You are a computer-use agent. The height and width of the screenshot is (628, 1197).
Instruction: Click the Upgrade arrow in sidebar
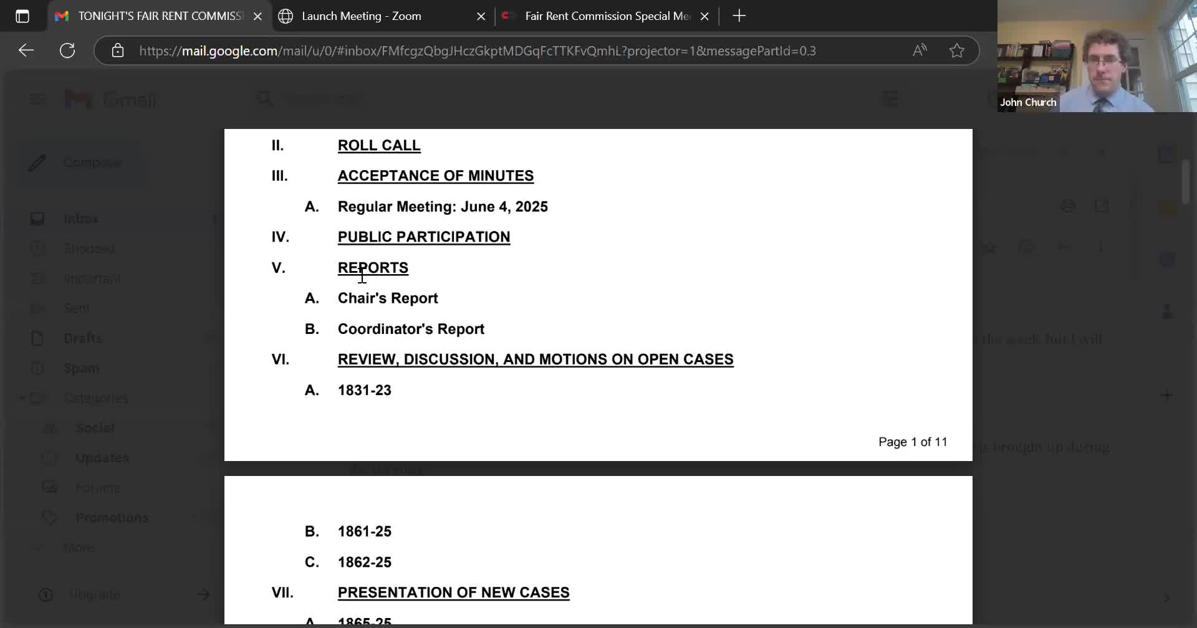[203, 595]
